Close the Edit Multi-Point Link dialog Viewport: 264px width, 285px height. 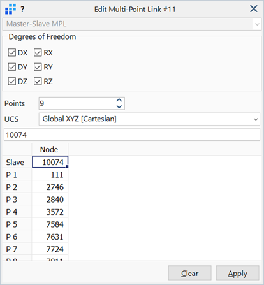[x=254, y=9]
